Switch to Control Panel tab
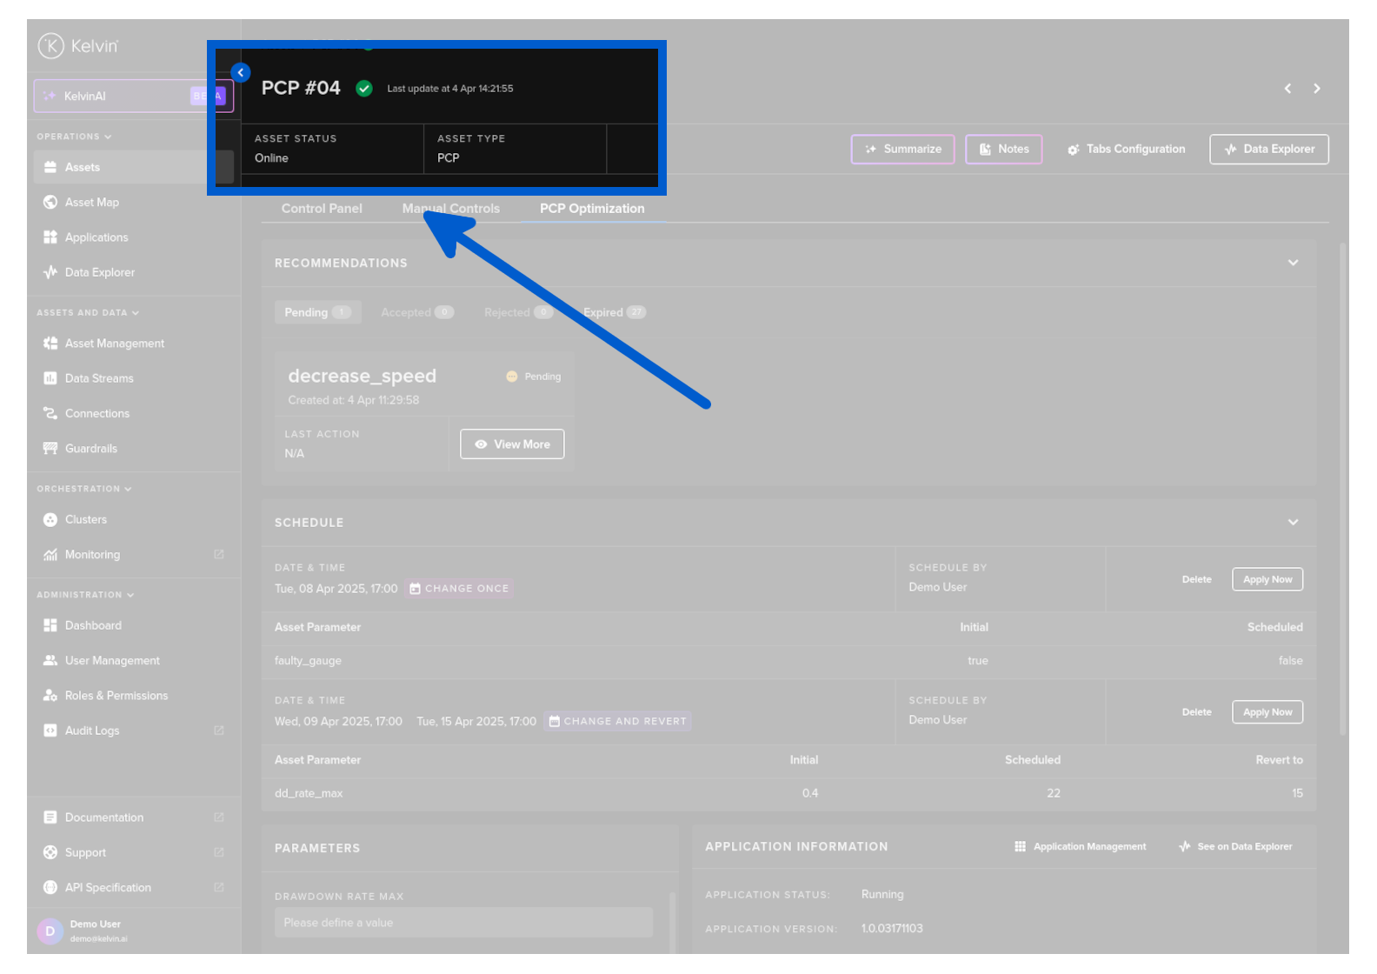1377x974 pixels. tap(322, 209)
